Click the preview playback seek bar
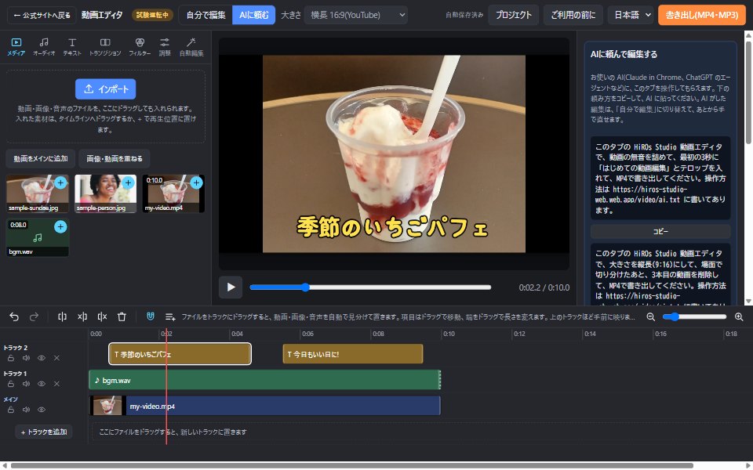Screen dimensions: 753x470 click(x=370, y=287)
